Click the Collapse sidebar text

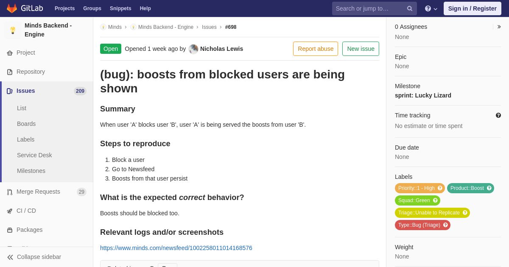39,257
